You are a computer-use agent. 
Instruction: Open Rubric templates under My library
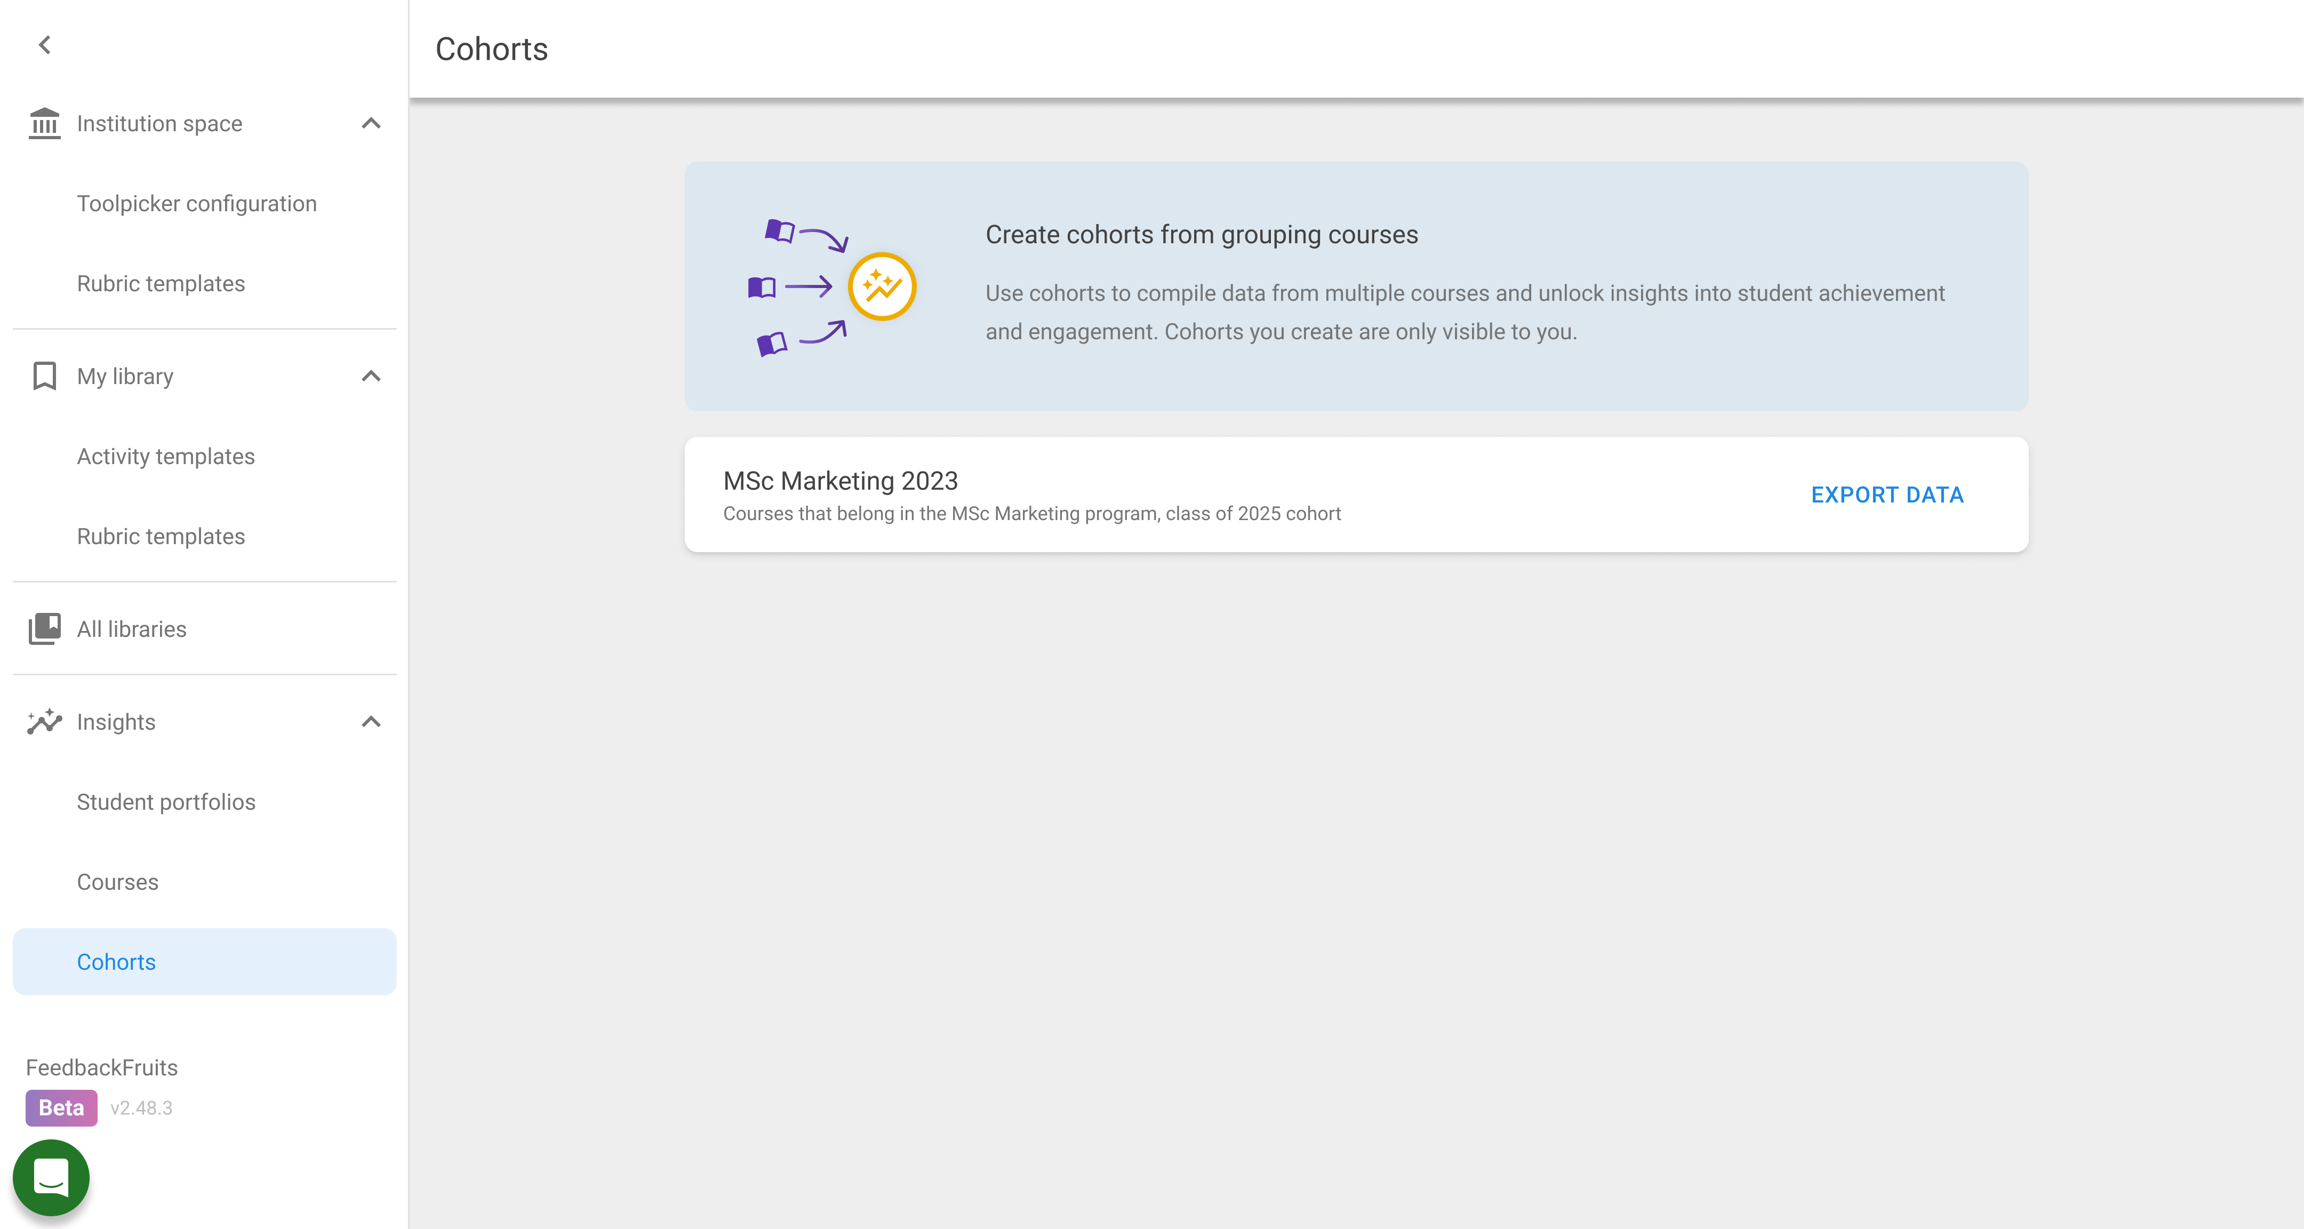click(x=161, y=537)
